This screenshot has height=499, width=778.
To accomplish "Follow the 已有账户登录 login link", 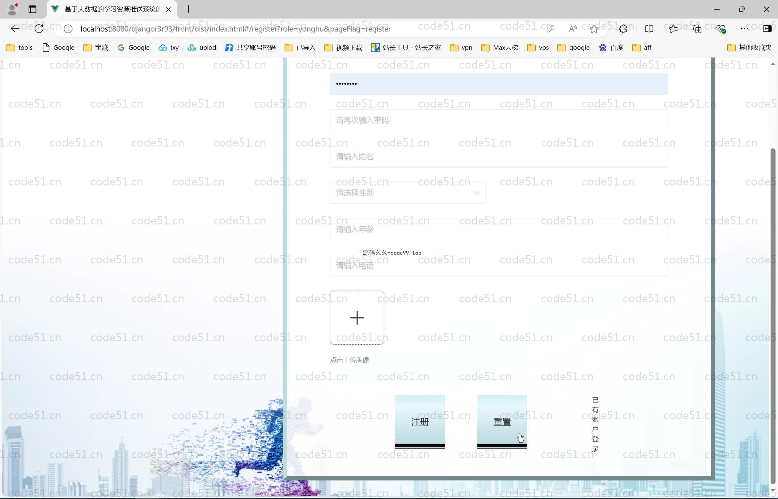I will [x=595, y=424].
